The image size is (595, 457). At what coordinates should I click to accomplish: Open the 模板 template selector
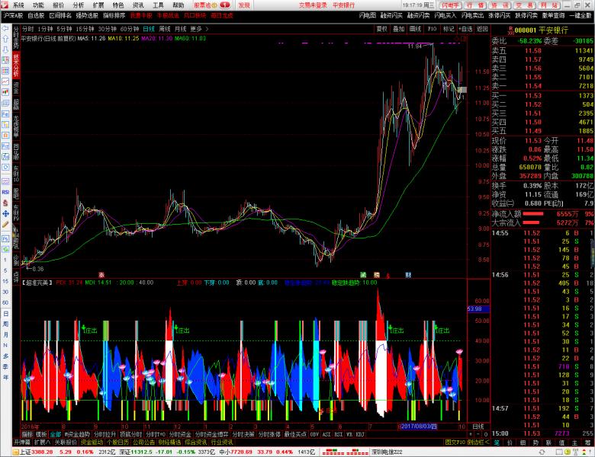(x=41, y=435)
